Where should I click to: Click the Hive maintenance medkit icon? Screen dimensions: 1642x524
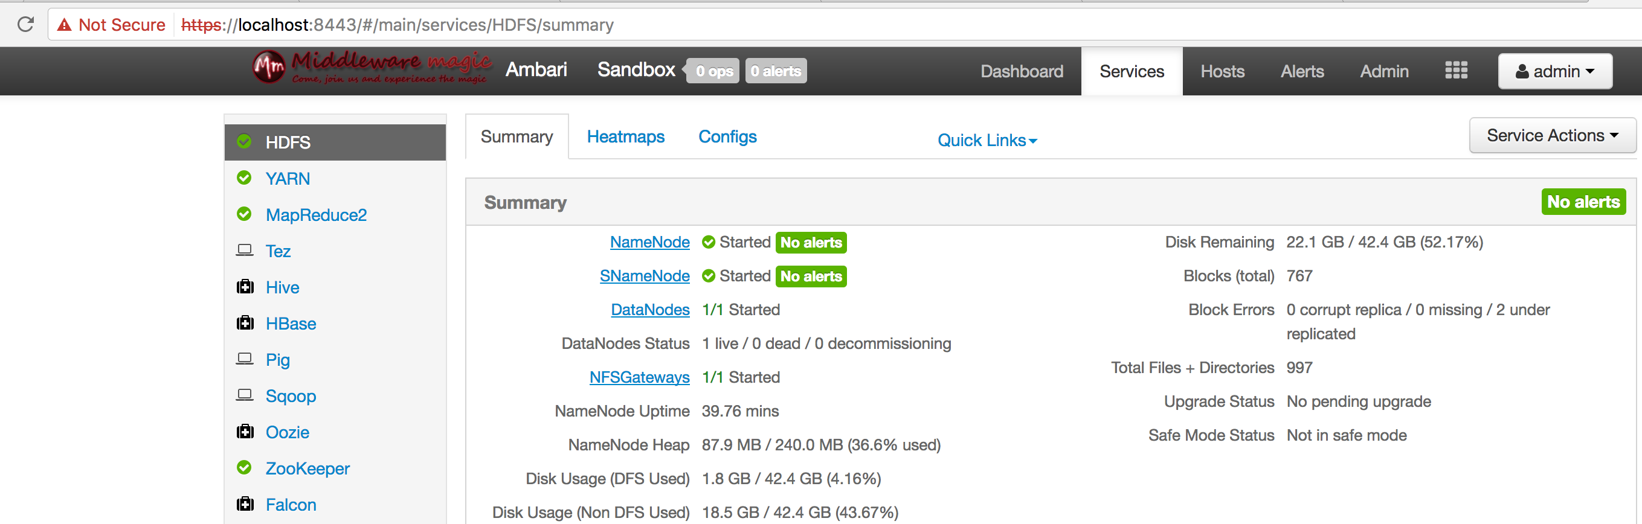245,287
